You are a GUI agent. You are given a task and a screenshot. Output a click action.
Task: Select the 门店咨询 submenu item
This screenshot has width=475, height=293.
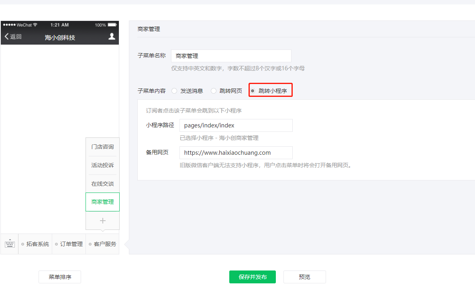[x=102, y=147]
